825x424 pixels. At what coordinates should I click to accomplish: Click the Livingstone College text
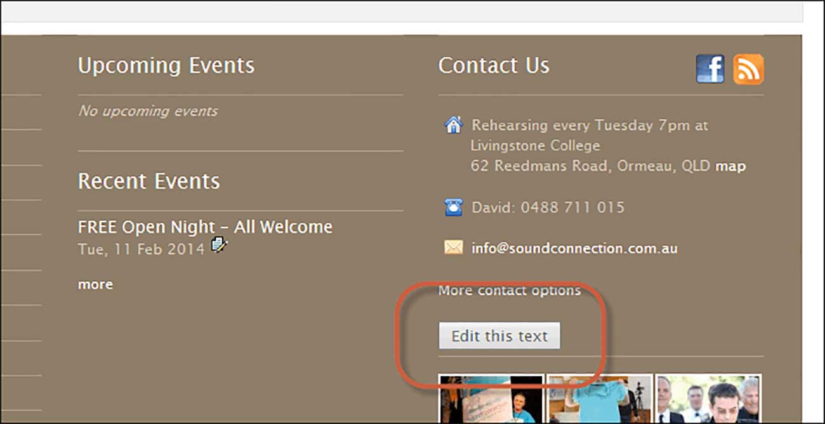click(535, 146)
